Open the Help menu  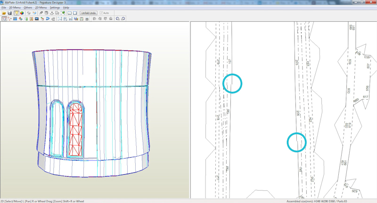click(66, 8)
